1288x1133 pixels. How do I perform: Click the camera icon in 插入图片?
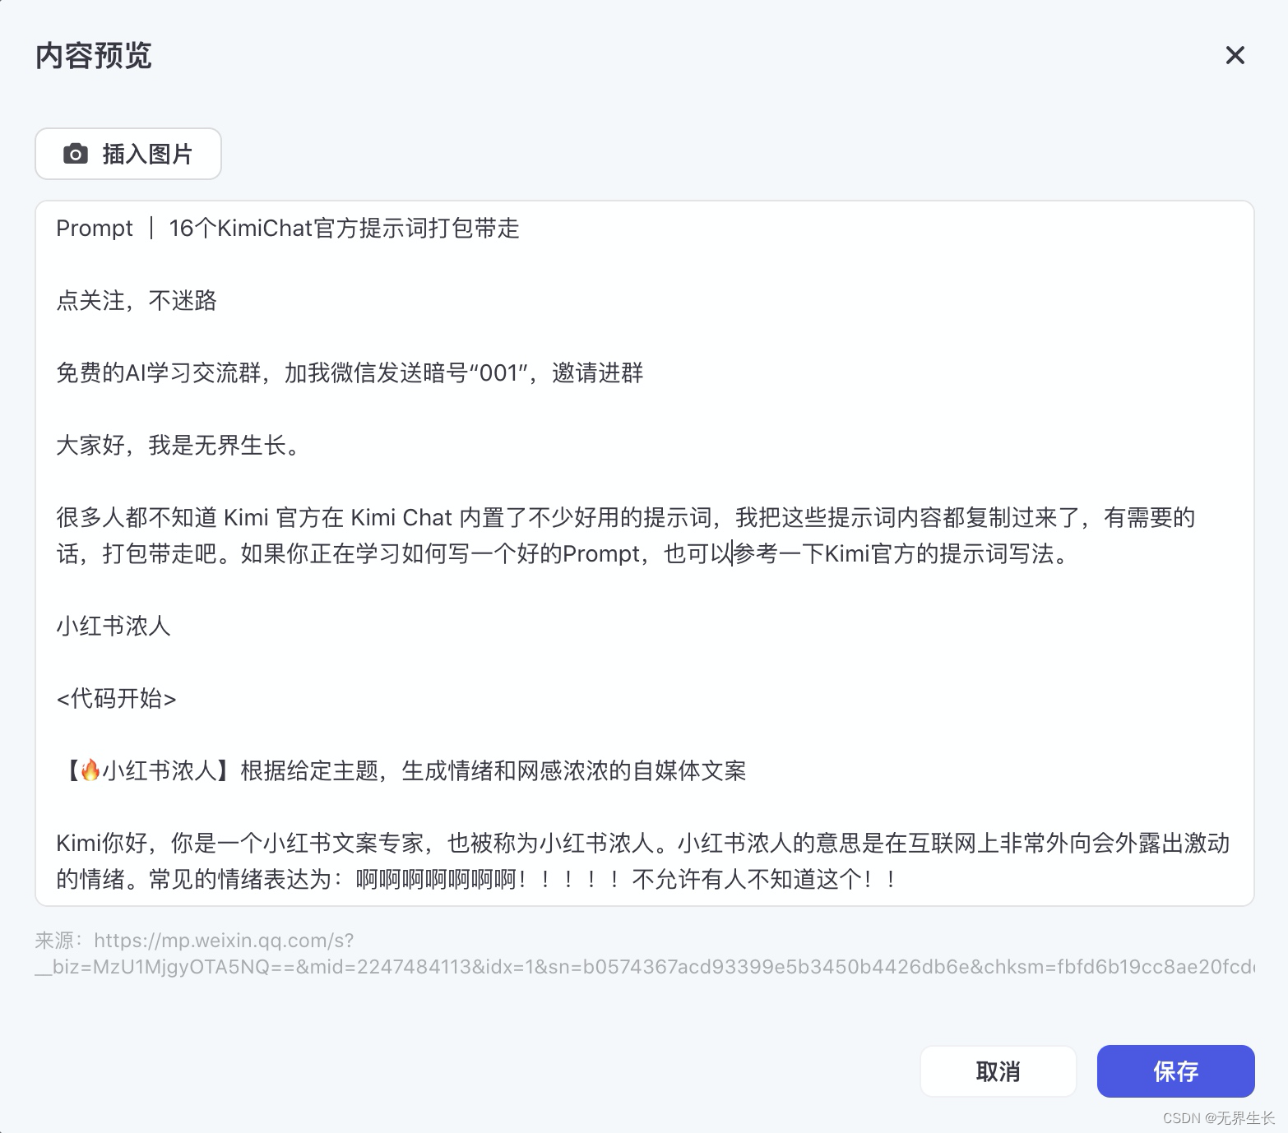pyautogui.click(x=76, y=154)
